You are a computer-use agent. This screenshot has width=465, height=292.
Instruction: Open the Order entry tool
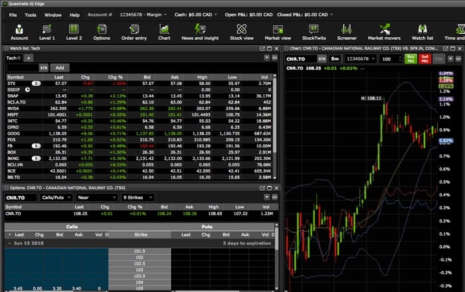point(134,33)
